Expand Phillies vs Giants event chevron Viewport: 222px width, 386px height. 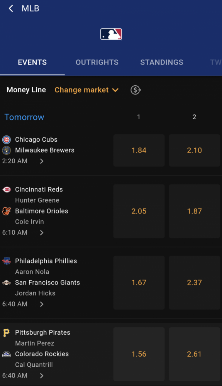coord(42,304)
